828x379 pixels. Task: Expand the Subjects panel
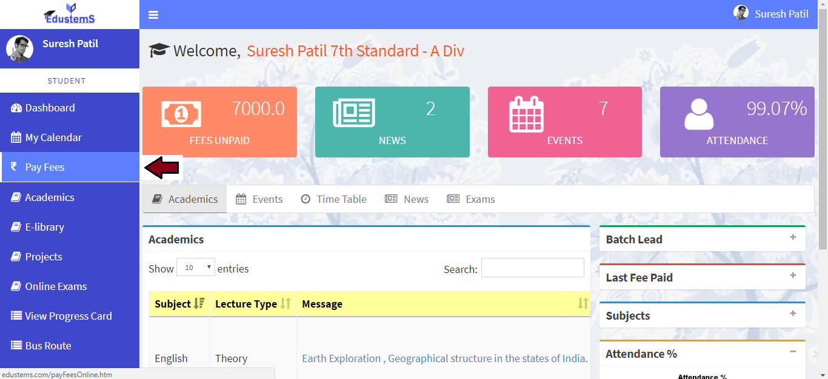pos(792,314)
